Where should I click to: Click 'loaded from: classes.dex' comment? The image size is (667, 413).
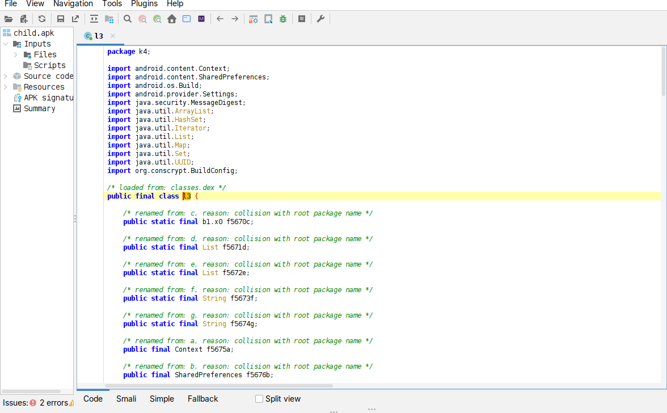167,188
